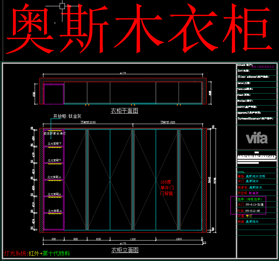This screenshot has width=279, height=261.
Task: Click the Client 客户 field in title block
Action: click(245, 65)
